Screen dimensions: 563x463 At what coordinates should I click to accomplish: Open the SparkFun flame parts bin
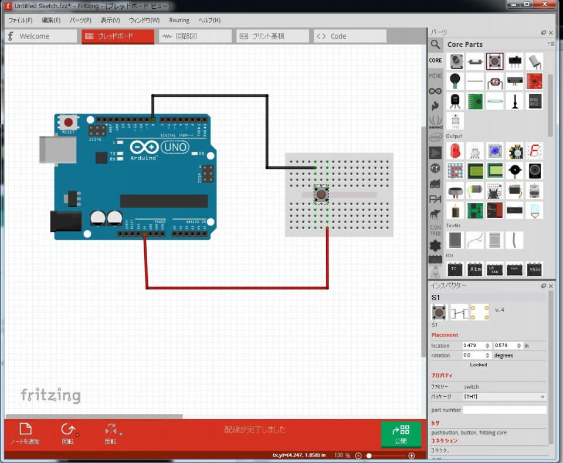[435, 106]
